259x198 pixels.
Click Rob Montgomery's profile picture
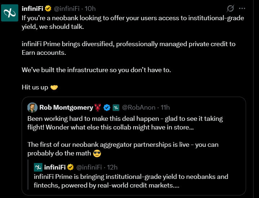click(32, 107)
